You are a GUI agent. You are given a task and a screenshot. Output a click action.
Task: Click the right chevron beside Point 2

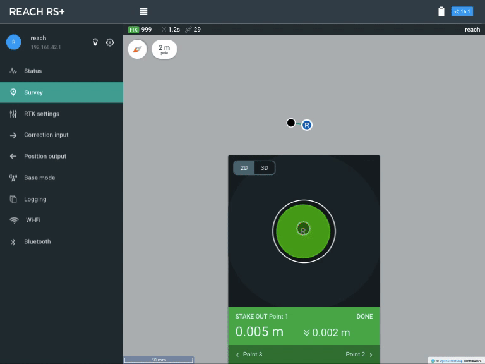(371, 355)
